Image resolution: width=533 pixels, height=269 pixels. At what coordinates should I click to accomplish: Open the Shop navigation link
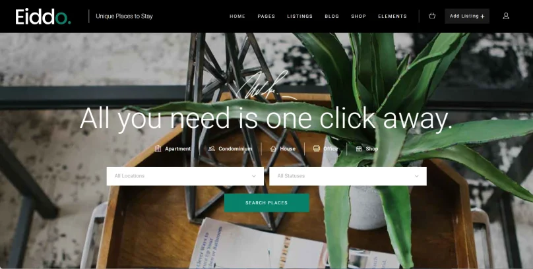358,16
